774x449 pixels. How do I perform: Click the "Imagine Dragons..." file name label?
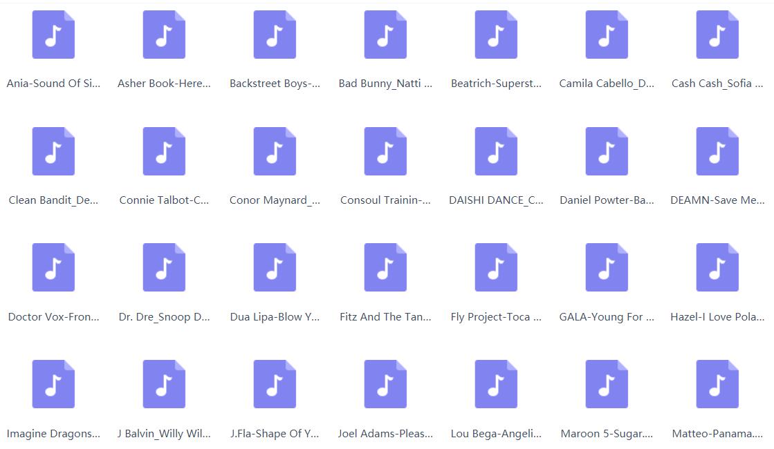tap(53, 434)
